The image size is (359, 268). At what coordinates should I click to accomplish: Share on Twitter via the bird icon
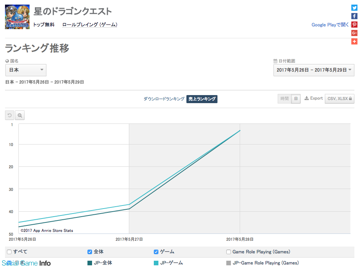pos(354,8)
